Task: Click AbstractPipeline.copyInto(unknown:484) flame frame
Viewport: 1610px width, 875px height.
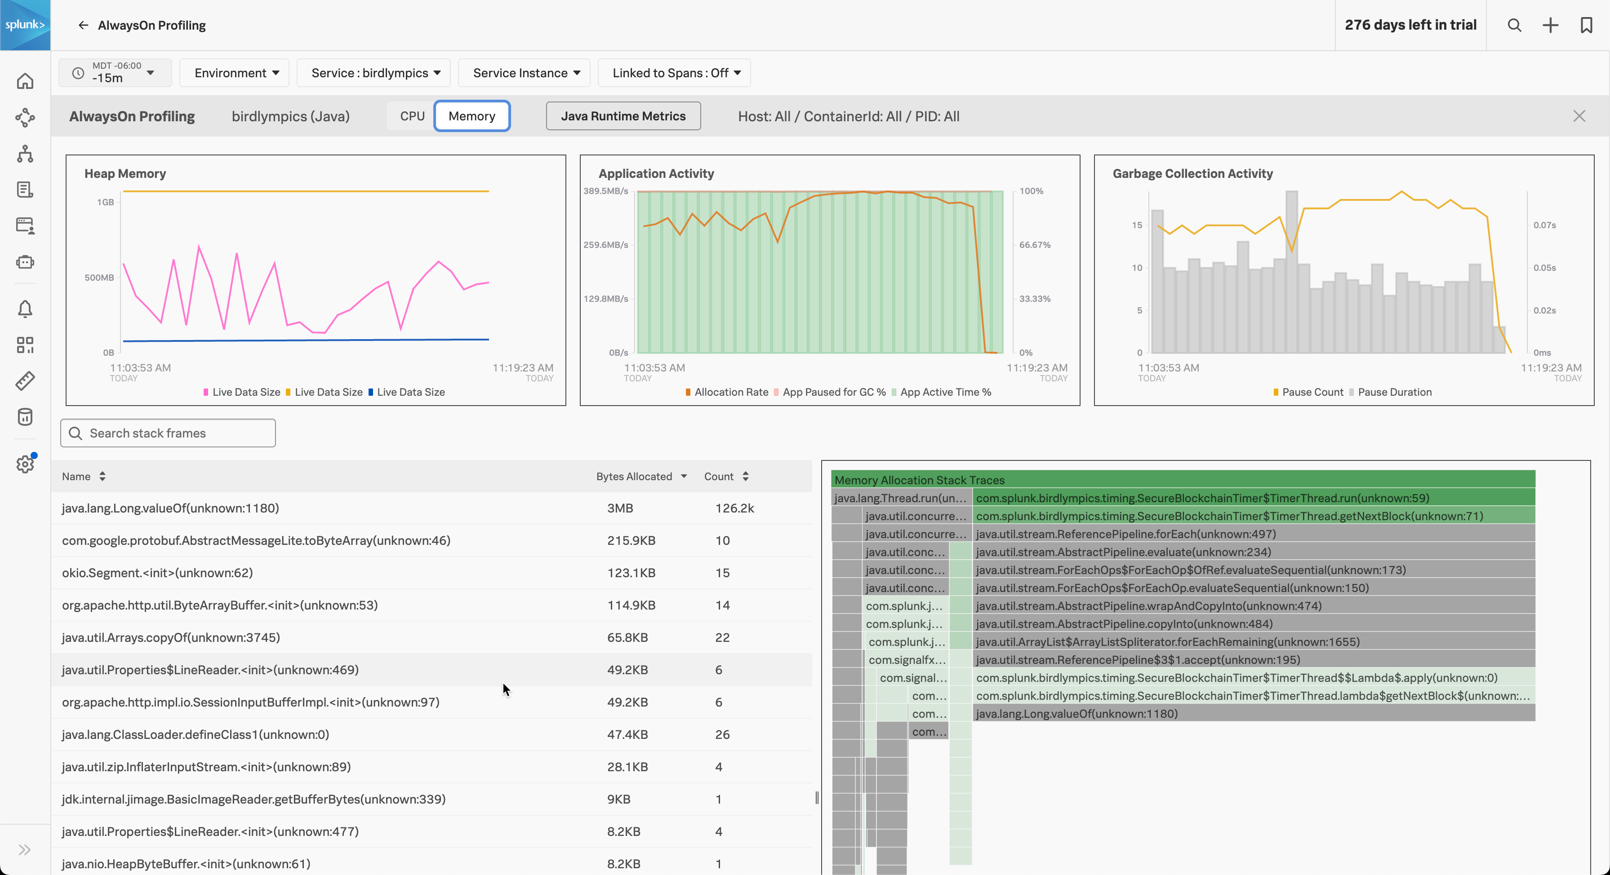Action: [1254, 624]
